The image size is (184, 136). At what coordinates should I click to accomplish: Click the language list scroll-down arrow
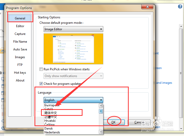coord(101,132)
